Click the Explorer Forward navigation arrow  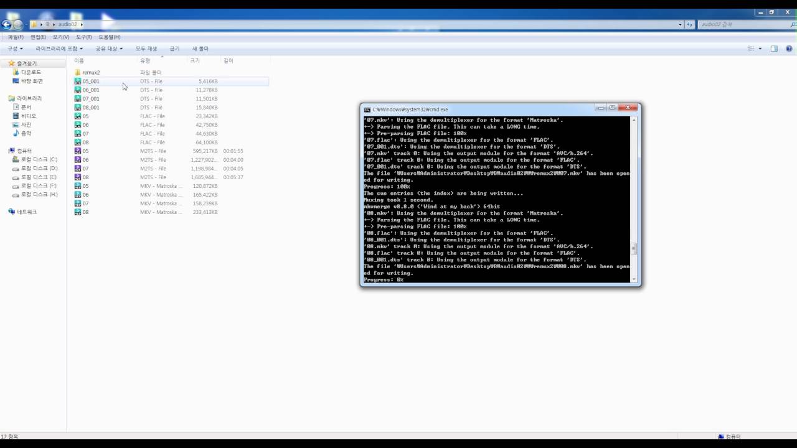coord(18,25)
